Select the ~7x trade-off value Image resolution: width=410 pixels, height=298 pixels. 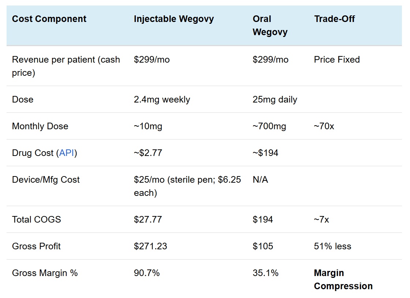(x=321, y=220)
